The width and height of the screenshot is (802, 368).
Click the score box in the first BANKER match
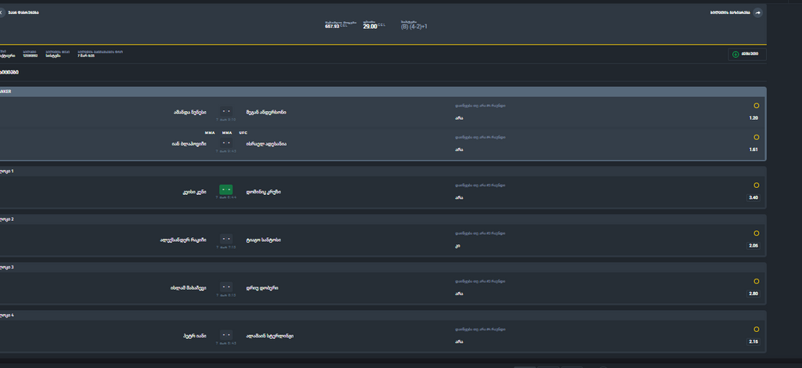point(226,112)
